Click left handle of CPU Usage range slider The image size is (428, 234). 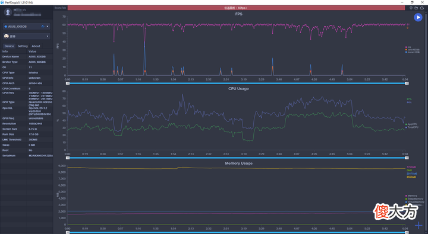coord(68,158)
